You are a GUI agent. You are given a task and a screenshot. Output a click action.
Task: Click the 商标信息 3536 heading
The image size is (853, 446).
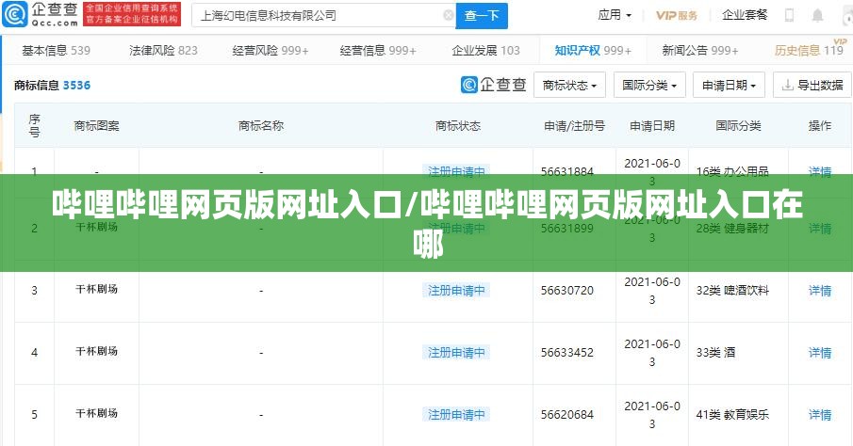[52, 86]
